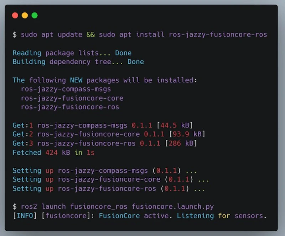This screenshot has width=285, height=236.
Task: Click the '44.5 kB' size value
Action: pyautogui.click(x=175, y=125)
